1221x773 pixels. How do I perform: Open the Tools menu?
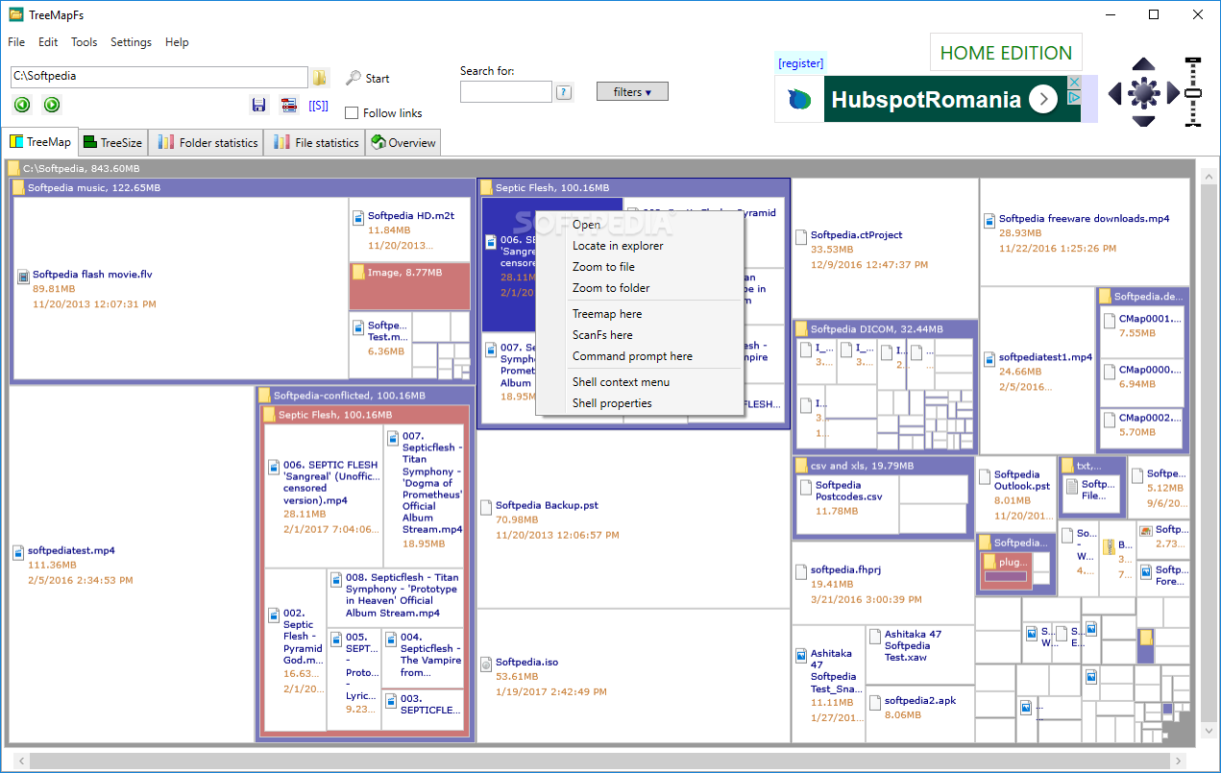[85, 42]
